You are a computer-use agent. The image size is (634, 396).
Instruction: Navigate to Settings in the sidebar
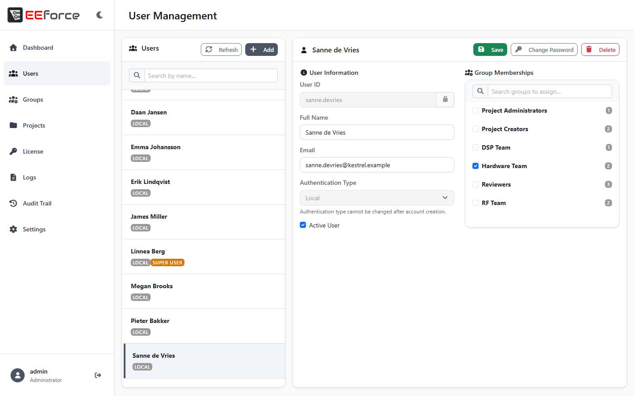57,229
